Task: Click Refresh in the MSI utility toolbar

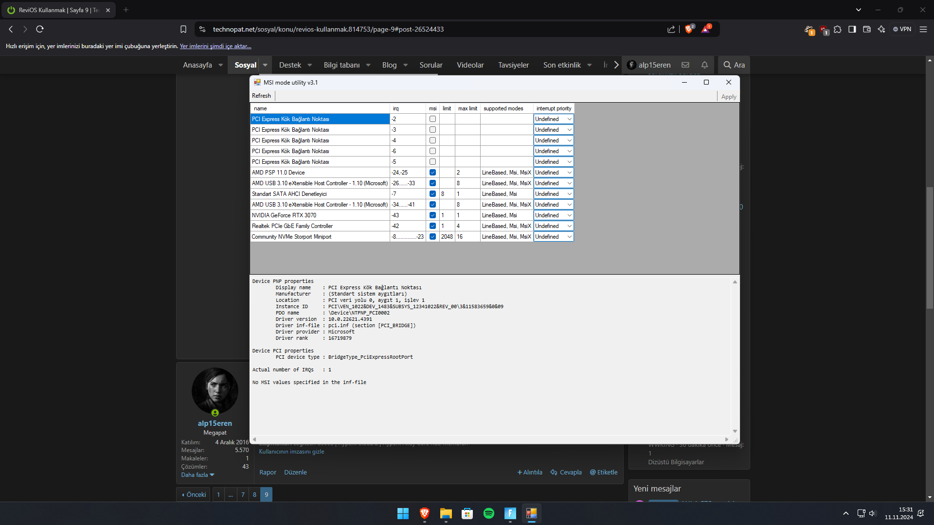Action: [261, 96]
